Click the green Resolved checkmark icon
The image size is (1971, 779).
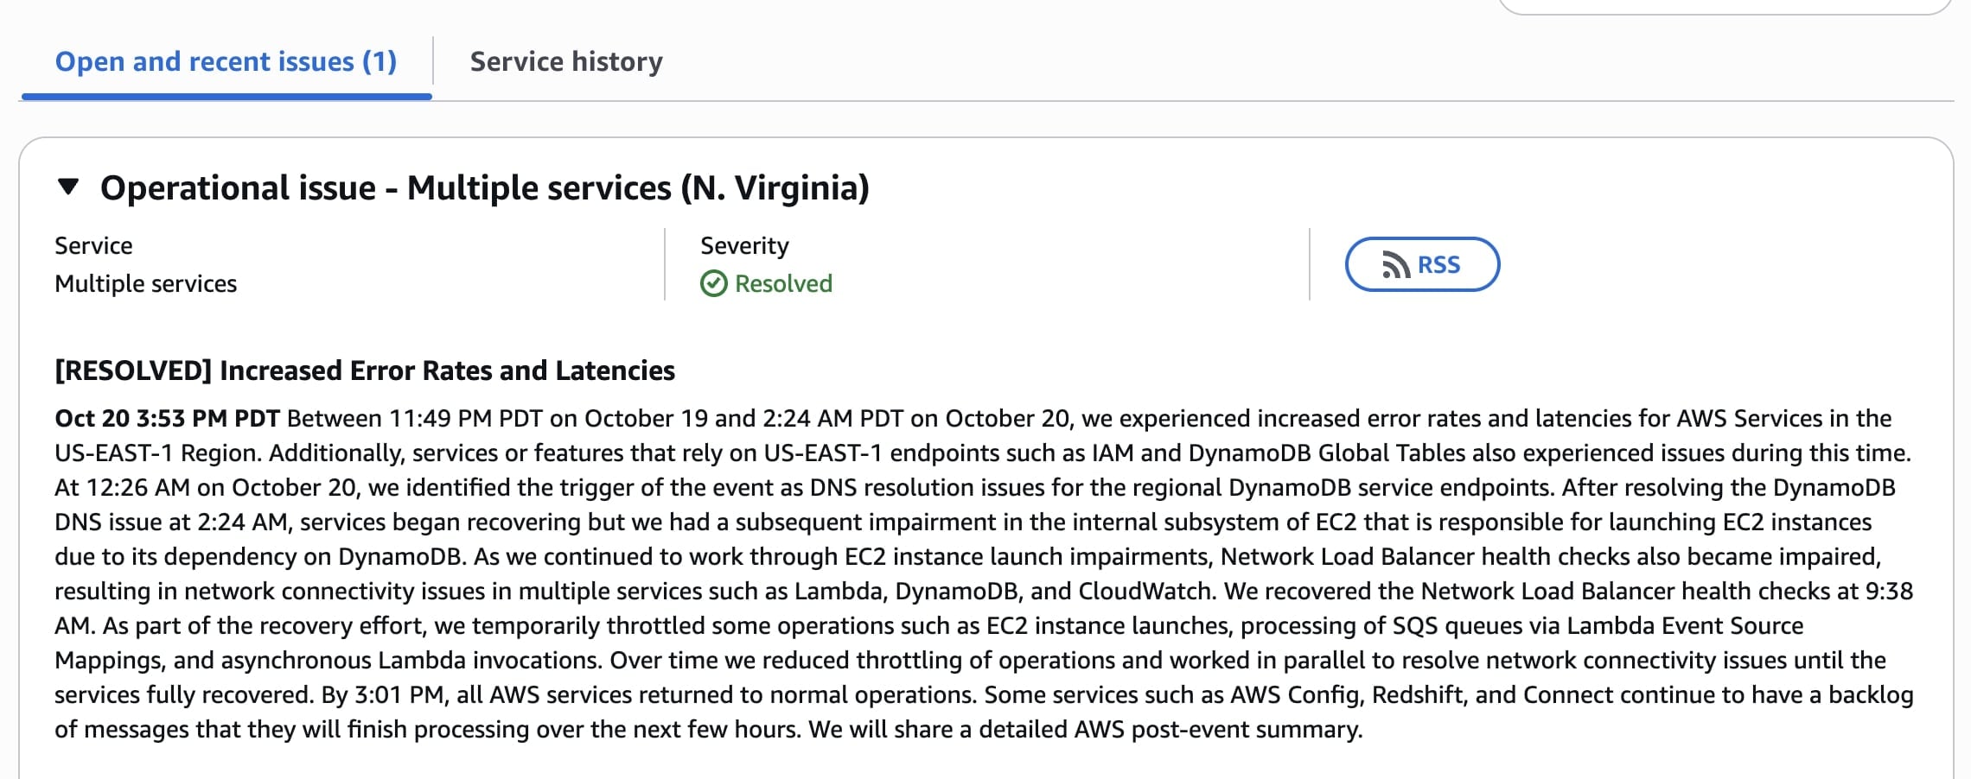tap(714, 283)
